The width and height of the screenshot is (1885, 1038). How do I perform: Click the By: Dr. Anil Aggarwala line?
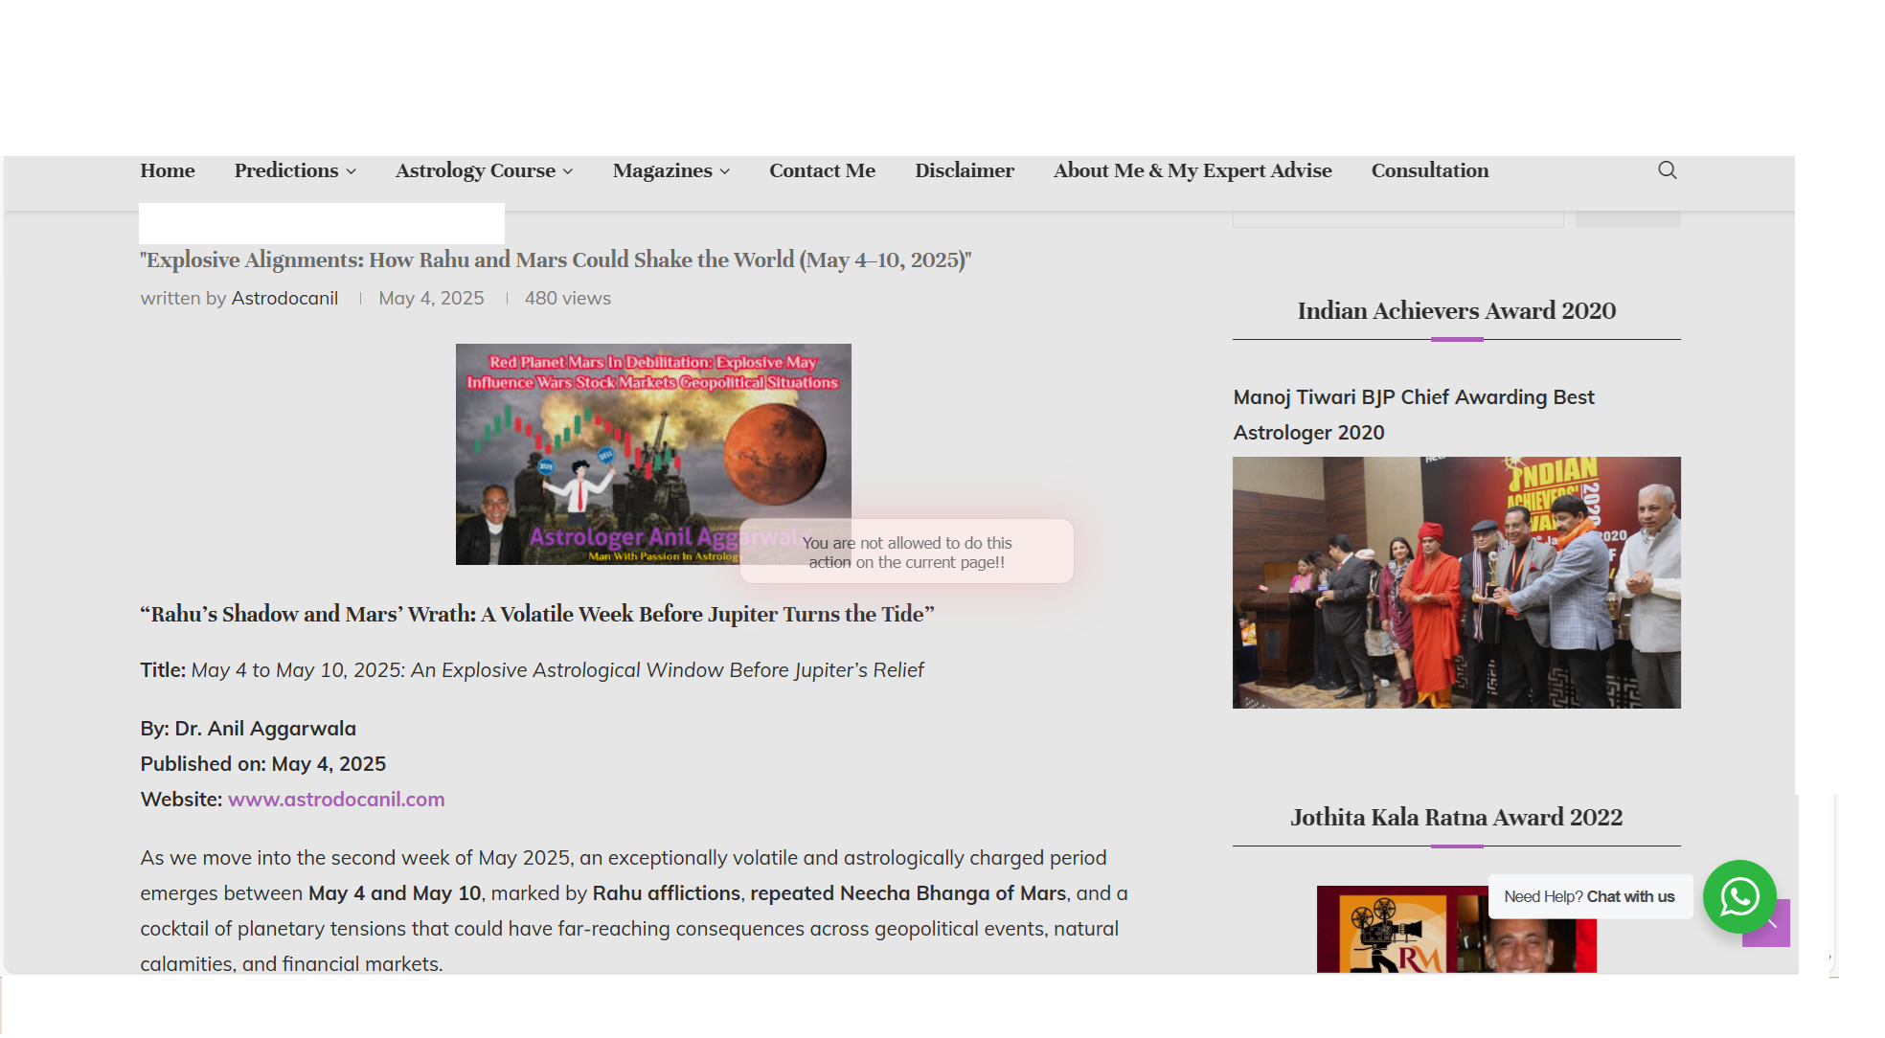[x=248, y=729]
